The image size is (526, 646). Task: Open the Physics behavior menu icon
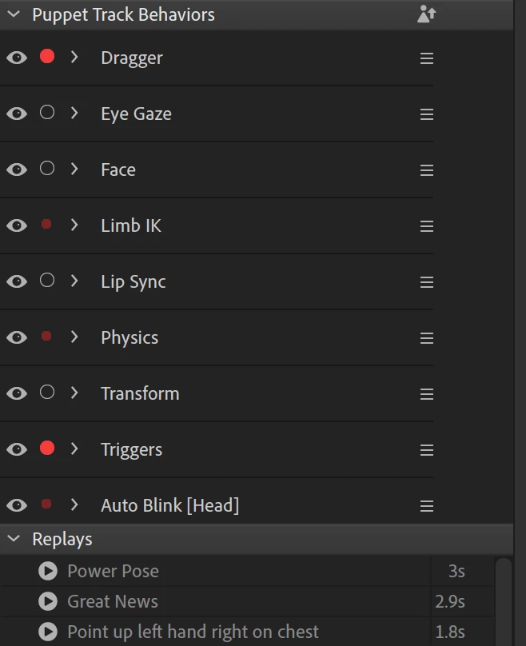427,338
